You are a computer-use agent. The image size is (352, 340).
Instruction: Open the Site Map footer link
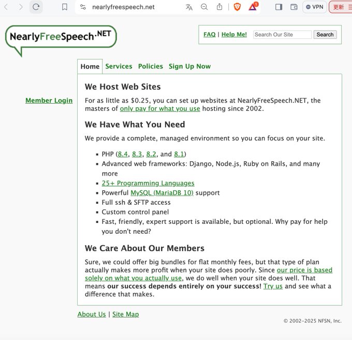pyautogui.click(x=125, y=315)
